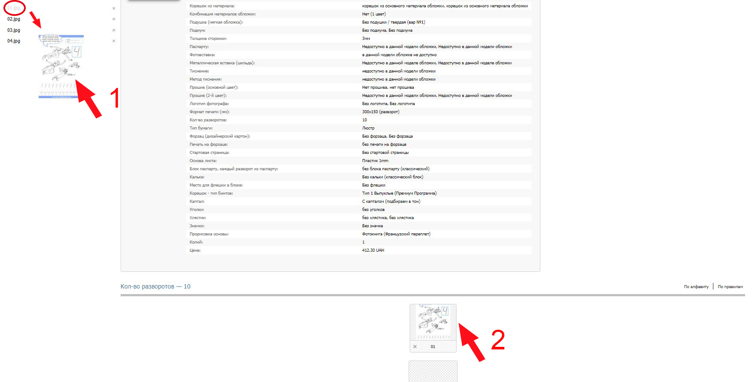Click the X icon beside 03.jpg
The width and height of the screenshot is (755, 382).
114,30
